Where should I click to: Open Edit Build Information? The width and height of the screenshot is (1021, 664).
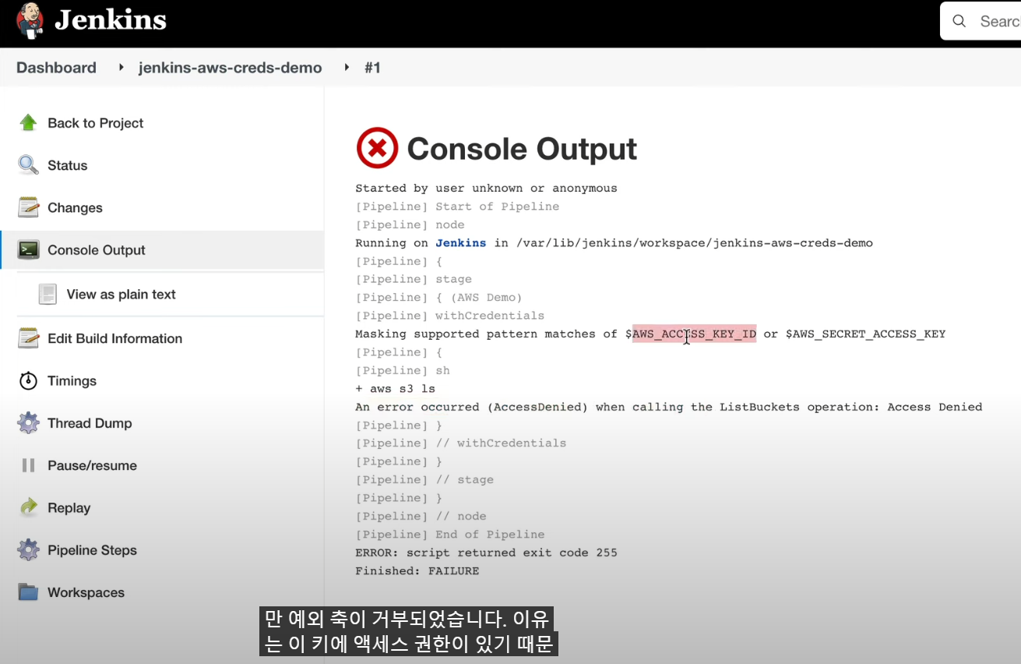pos(115,339)
